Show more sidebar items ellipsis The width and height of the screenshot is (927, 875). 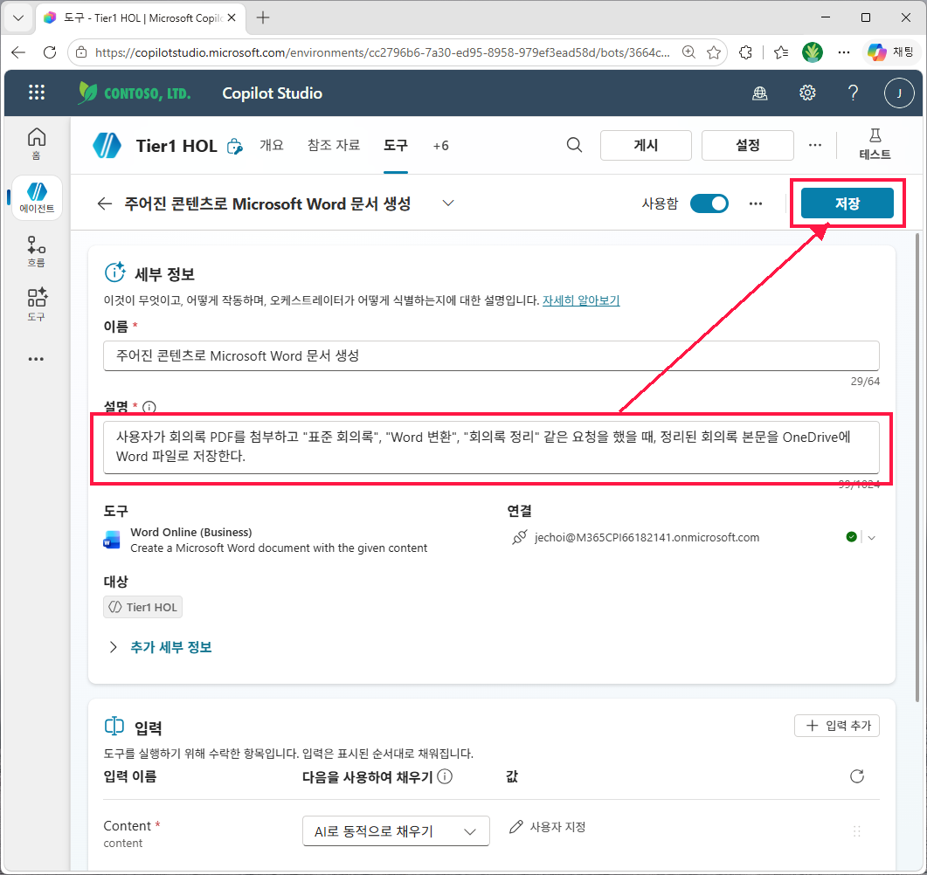(36, 359)
